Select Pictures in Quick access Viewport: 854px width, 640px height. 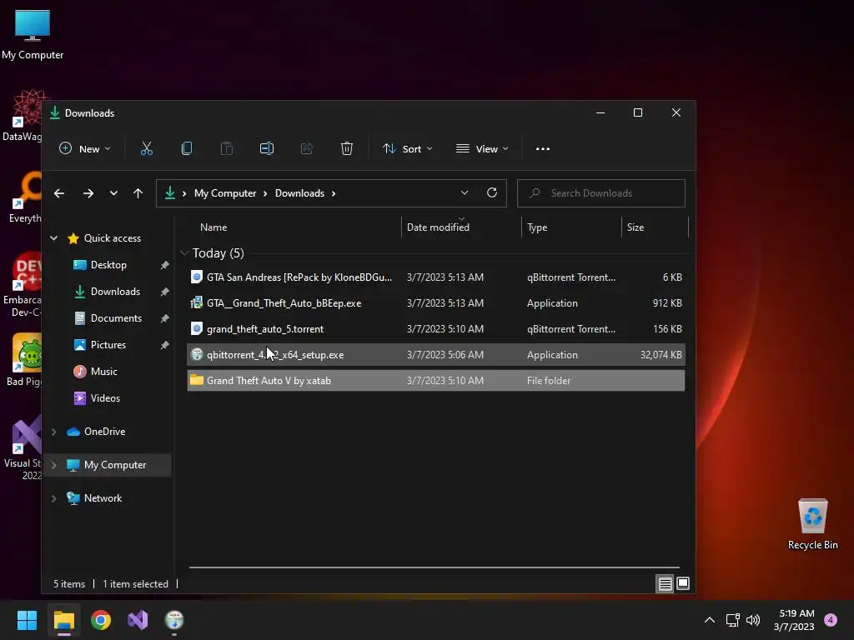point(108,345)
